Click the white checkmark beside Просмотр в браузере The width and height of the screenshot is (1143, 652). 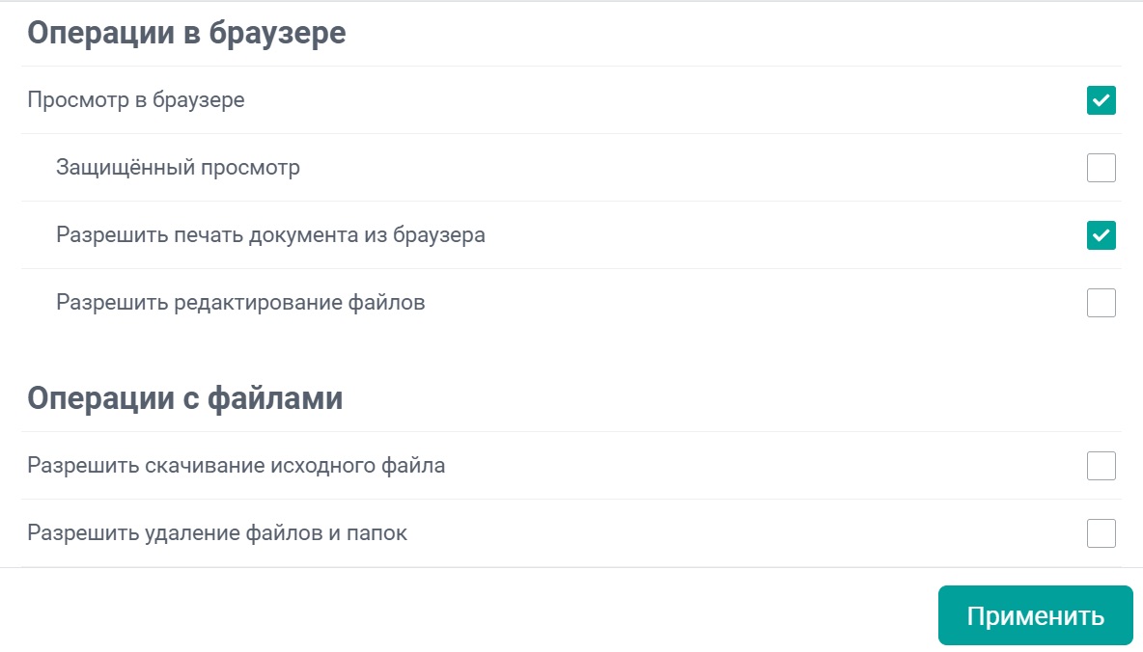click(1101, 100)
